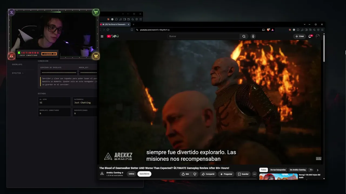
Task: Open the extensions puzzle icon in front browser
Action: pyautogui.click(x=298, y=30)
